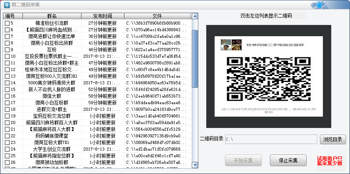The image size is (350, 174).
Task: Click the list scrollbar up arrow
Action: pyautogui.click(x=195, y=16)
